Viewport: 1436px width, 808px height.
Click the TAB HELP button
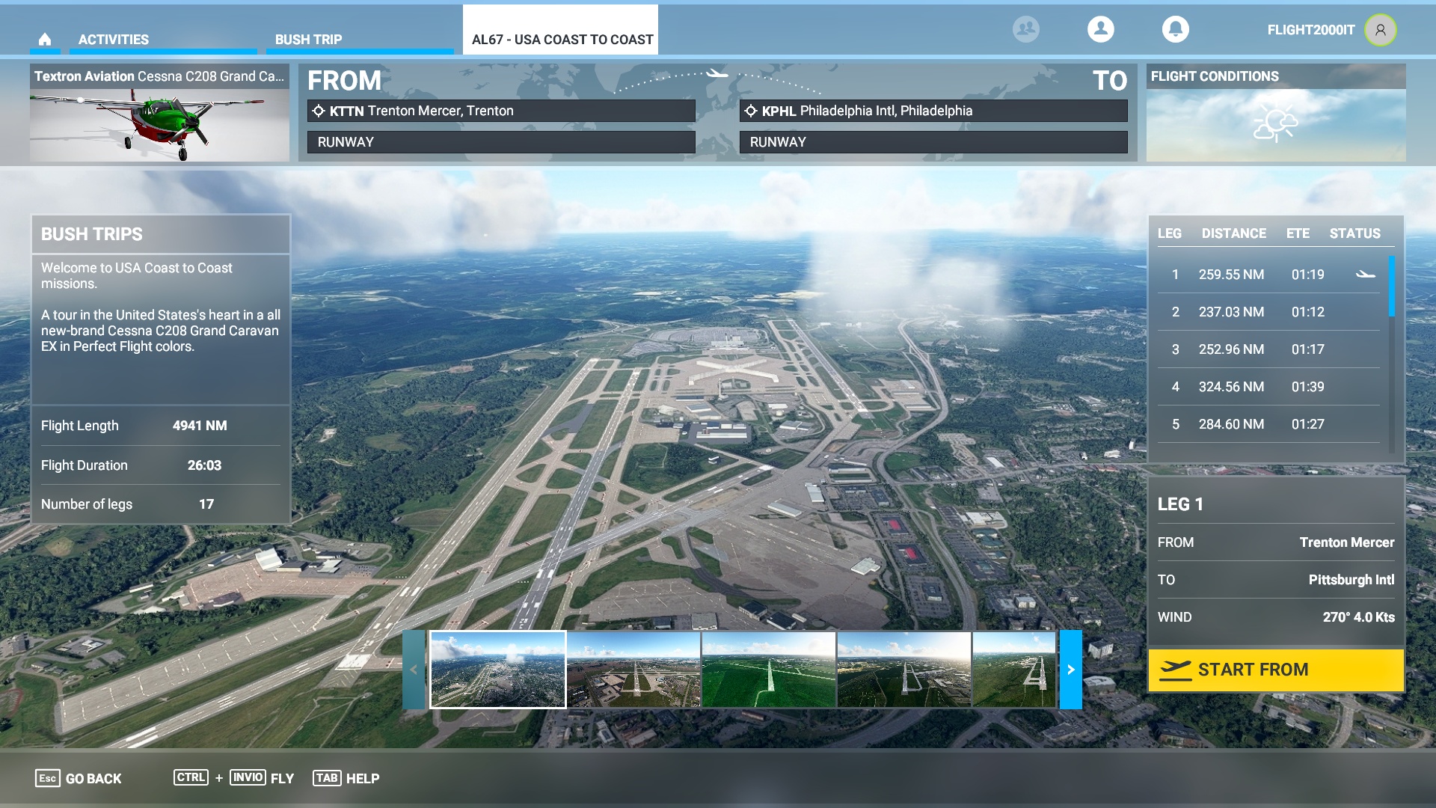point(346,778)
